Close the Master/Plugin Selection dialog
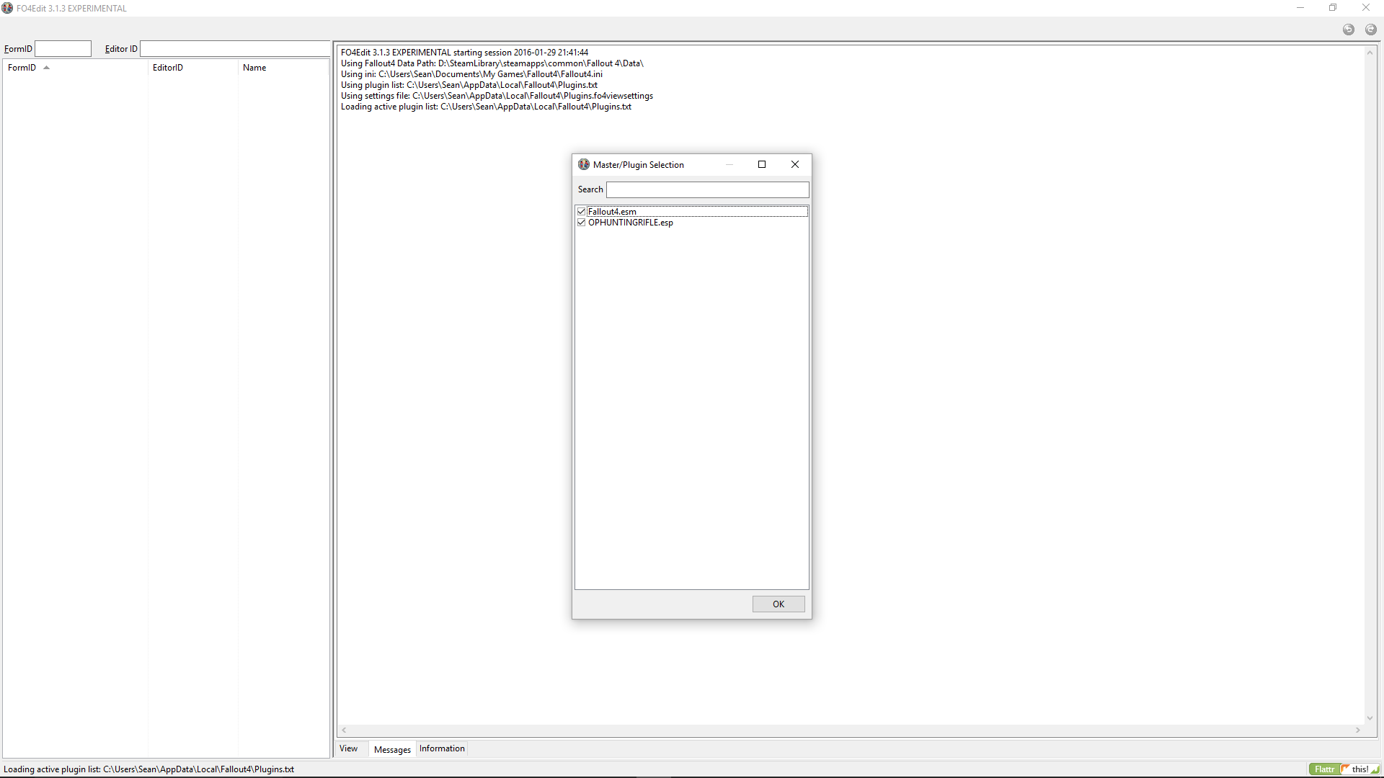This screenshot has width=1384, height=778. pyautogui.click(x=794, y=164)
